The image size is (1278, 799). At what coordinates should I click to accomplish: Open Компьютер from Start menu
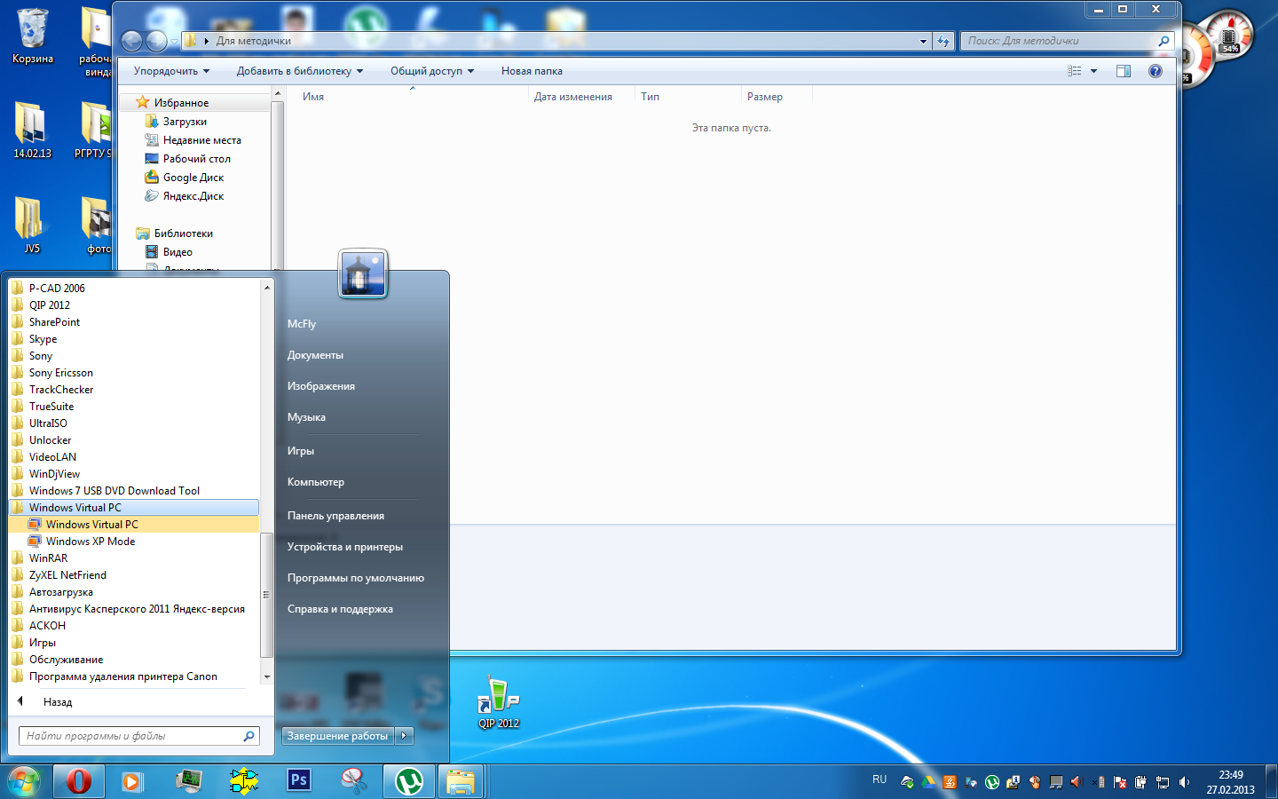[x=316, y=482]
